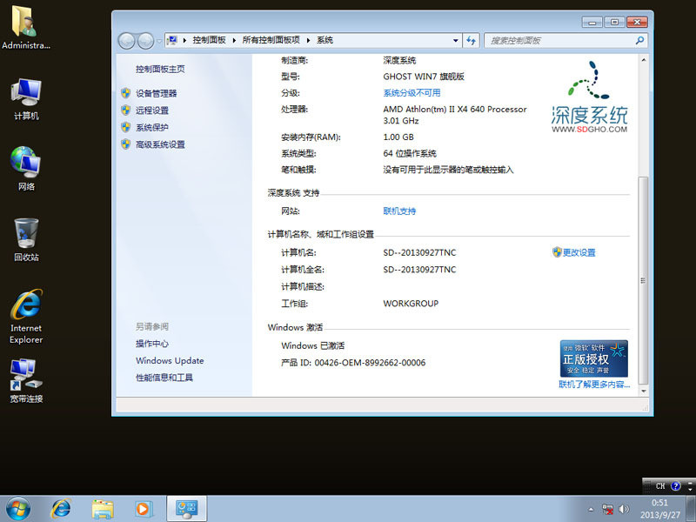696x522 pixels.
Task: Open Windows Update from the sidebar
Action: 170,360
